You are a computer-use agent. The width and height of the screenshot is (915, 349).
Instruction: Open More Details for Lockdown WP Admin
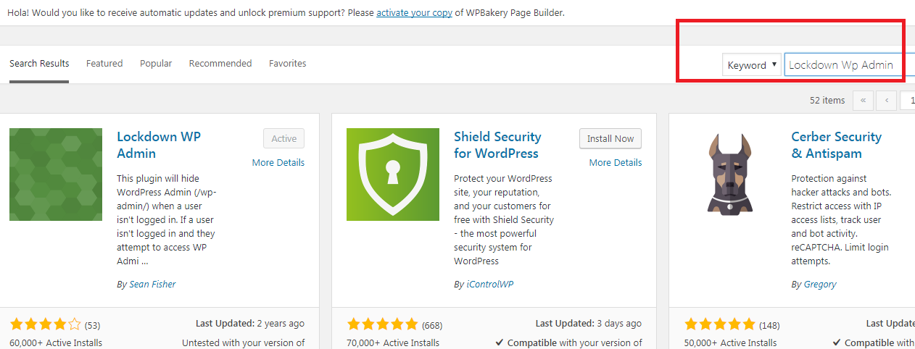click(x=278, y=163)
